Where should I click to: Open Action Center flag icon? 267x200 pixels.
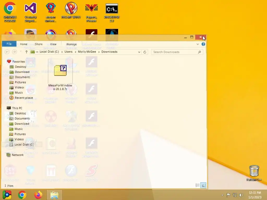[228, 195]
